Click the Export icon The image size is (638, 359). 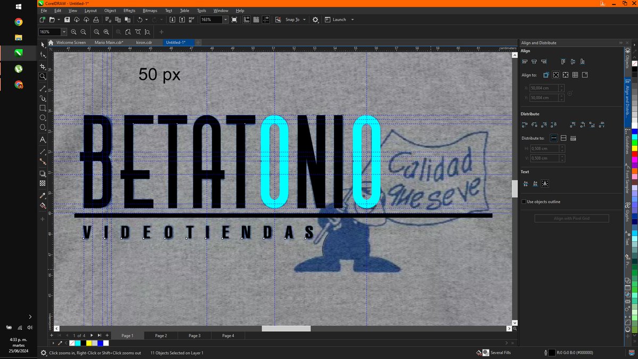[182, 20]
